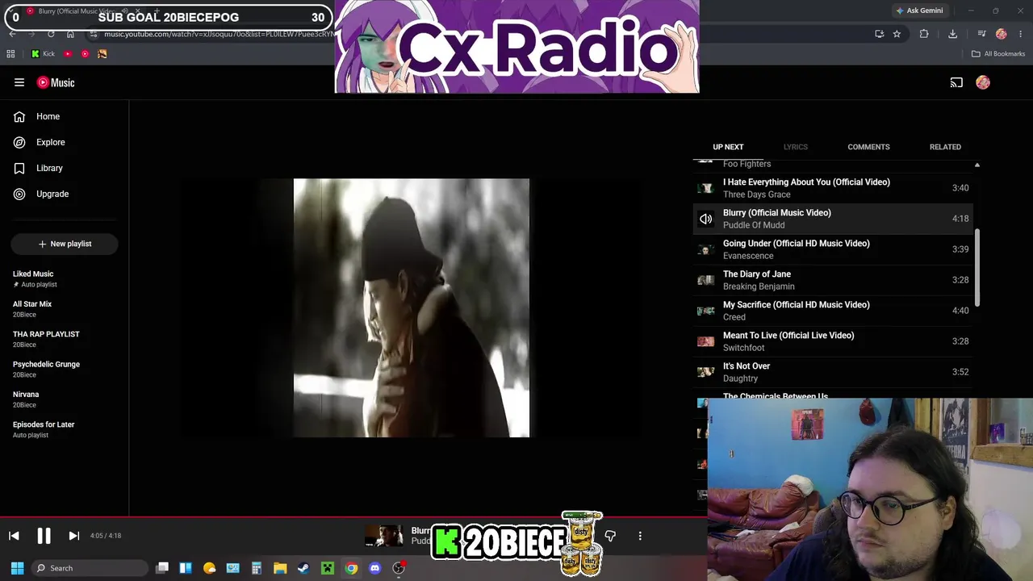Play Meant To Live by Switchfoot

[x=832, y=341]
